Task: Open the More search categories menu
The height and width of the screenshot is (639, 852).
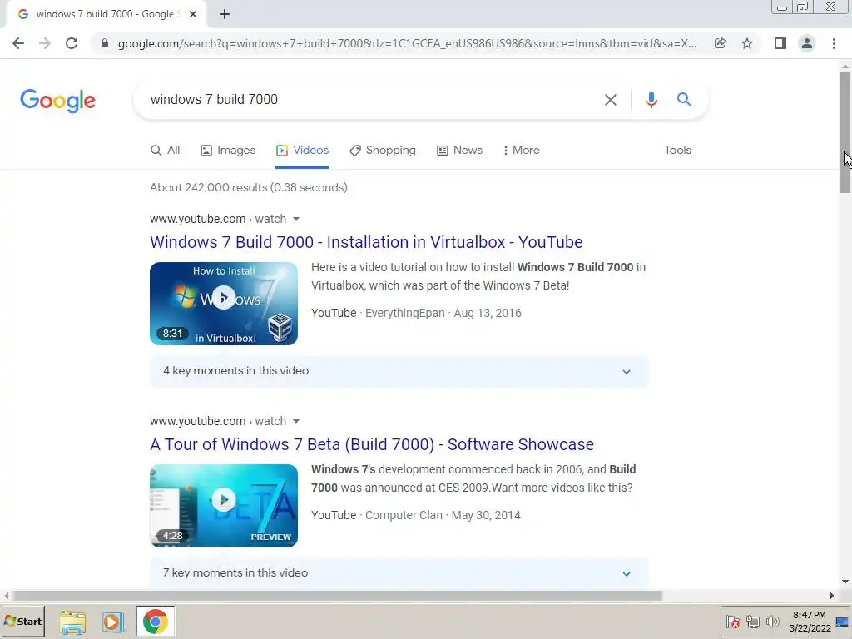Action: point(521,151)
